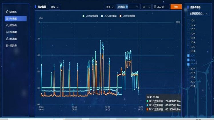Click the calendar icon in the date field

pos(155,6)
